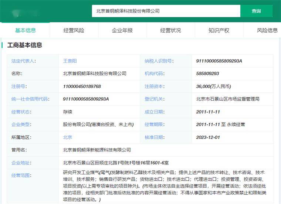Viewport: 281px width, 204px height.
Task: Select the company address value text
Action: pos(116,163)
